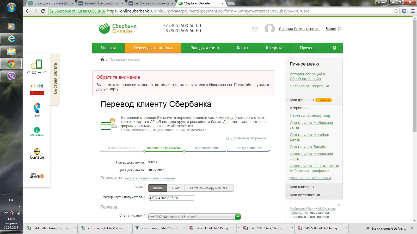Click the Sberbank Online logo
This screenshot has height=234, width=417.
click(118, 29)
